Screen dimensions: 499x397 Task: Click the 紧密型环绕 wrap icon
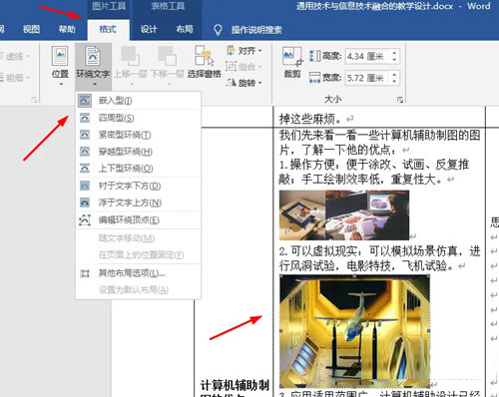(x=85, y=135)
